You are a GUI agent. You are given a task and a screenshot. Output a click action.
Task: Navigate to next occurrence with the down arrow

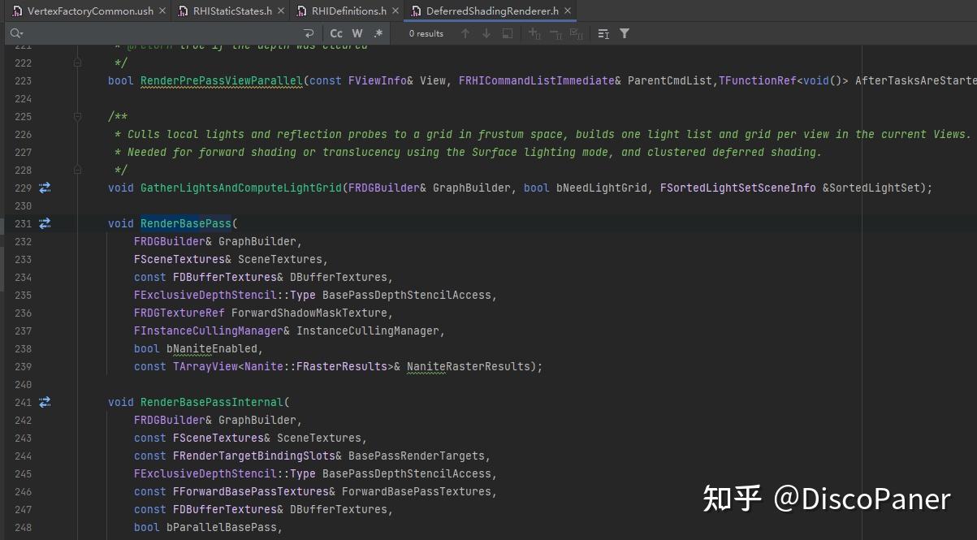(486, 33)
